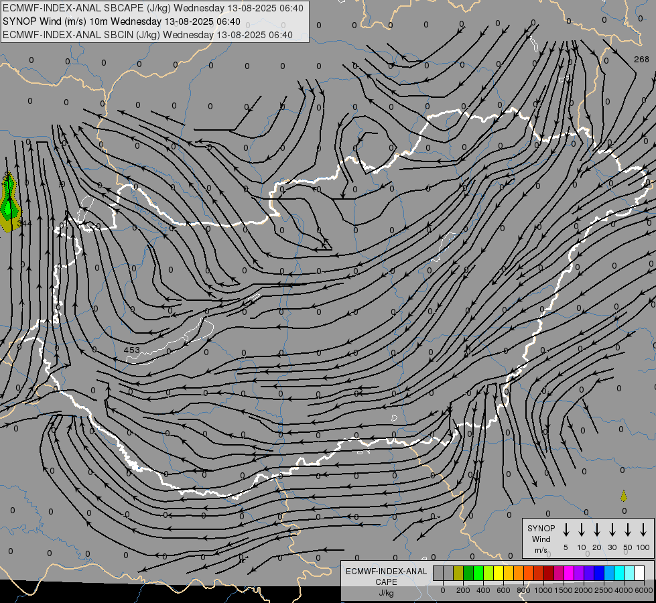Pick the pure blue swatch before 2500 tick
The width and height of the screenshot is (656, 603).
(599, 574)
